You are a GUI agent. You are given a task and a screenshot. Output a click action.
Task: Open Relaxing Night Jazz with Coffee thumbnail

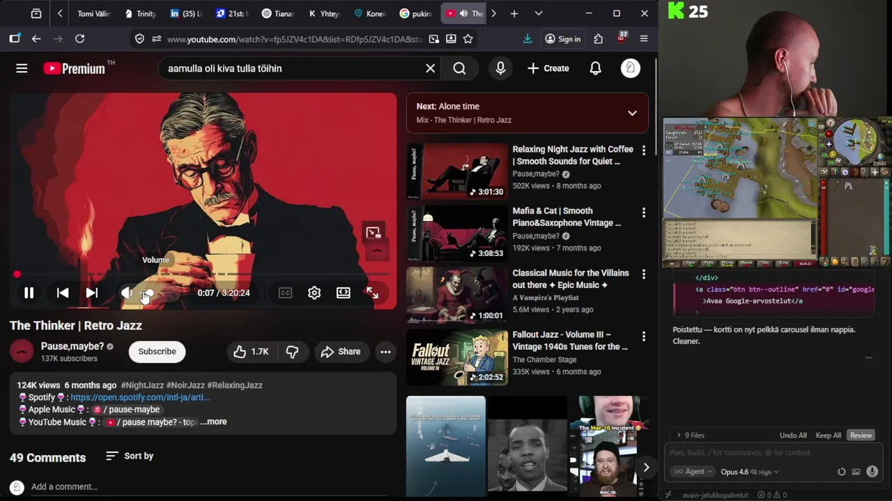coord(457,171)
